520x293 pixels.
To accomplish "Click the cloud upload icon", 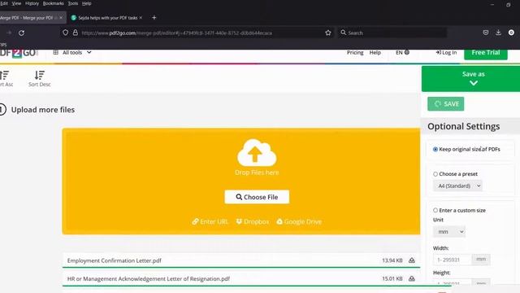I will tap(257, 153).
